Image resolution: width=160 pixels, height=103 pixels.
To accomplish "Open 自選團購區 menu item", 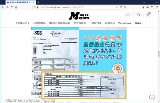I will click(39, 23).
